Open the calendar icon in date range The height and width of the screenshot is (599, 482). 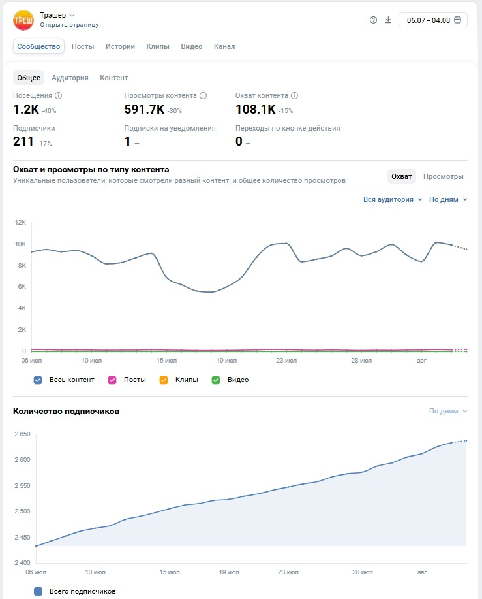(458, 20)
